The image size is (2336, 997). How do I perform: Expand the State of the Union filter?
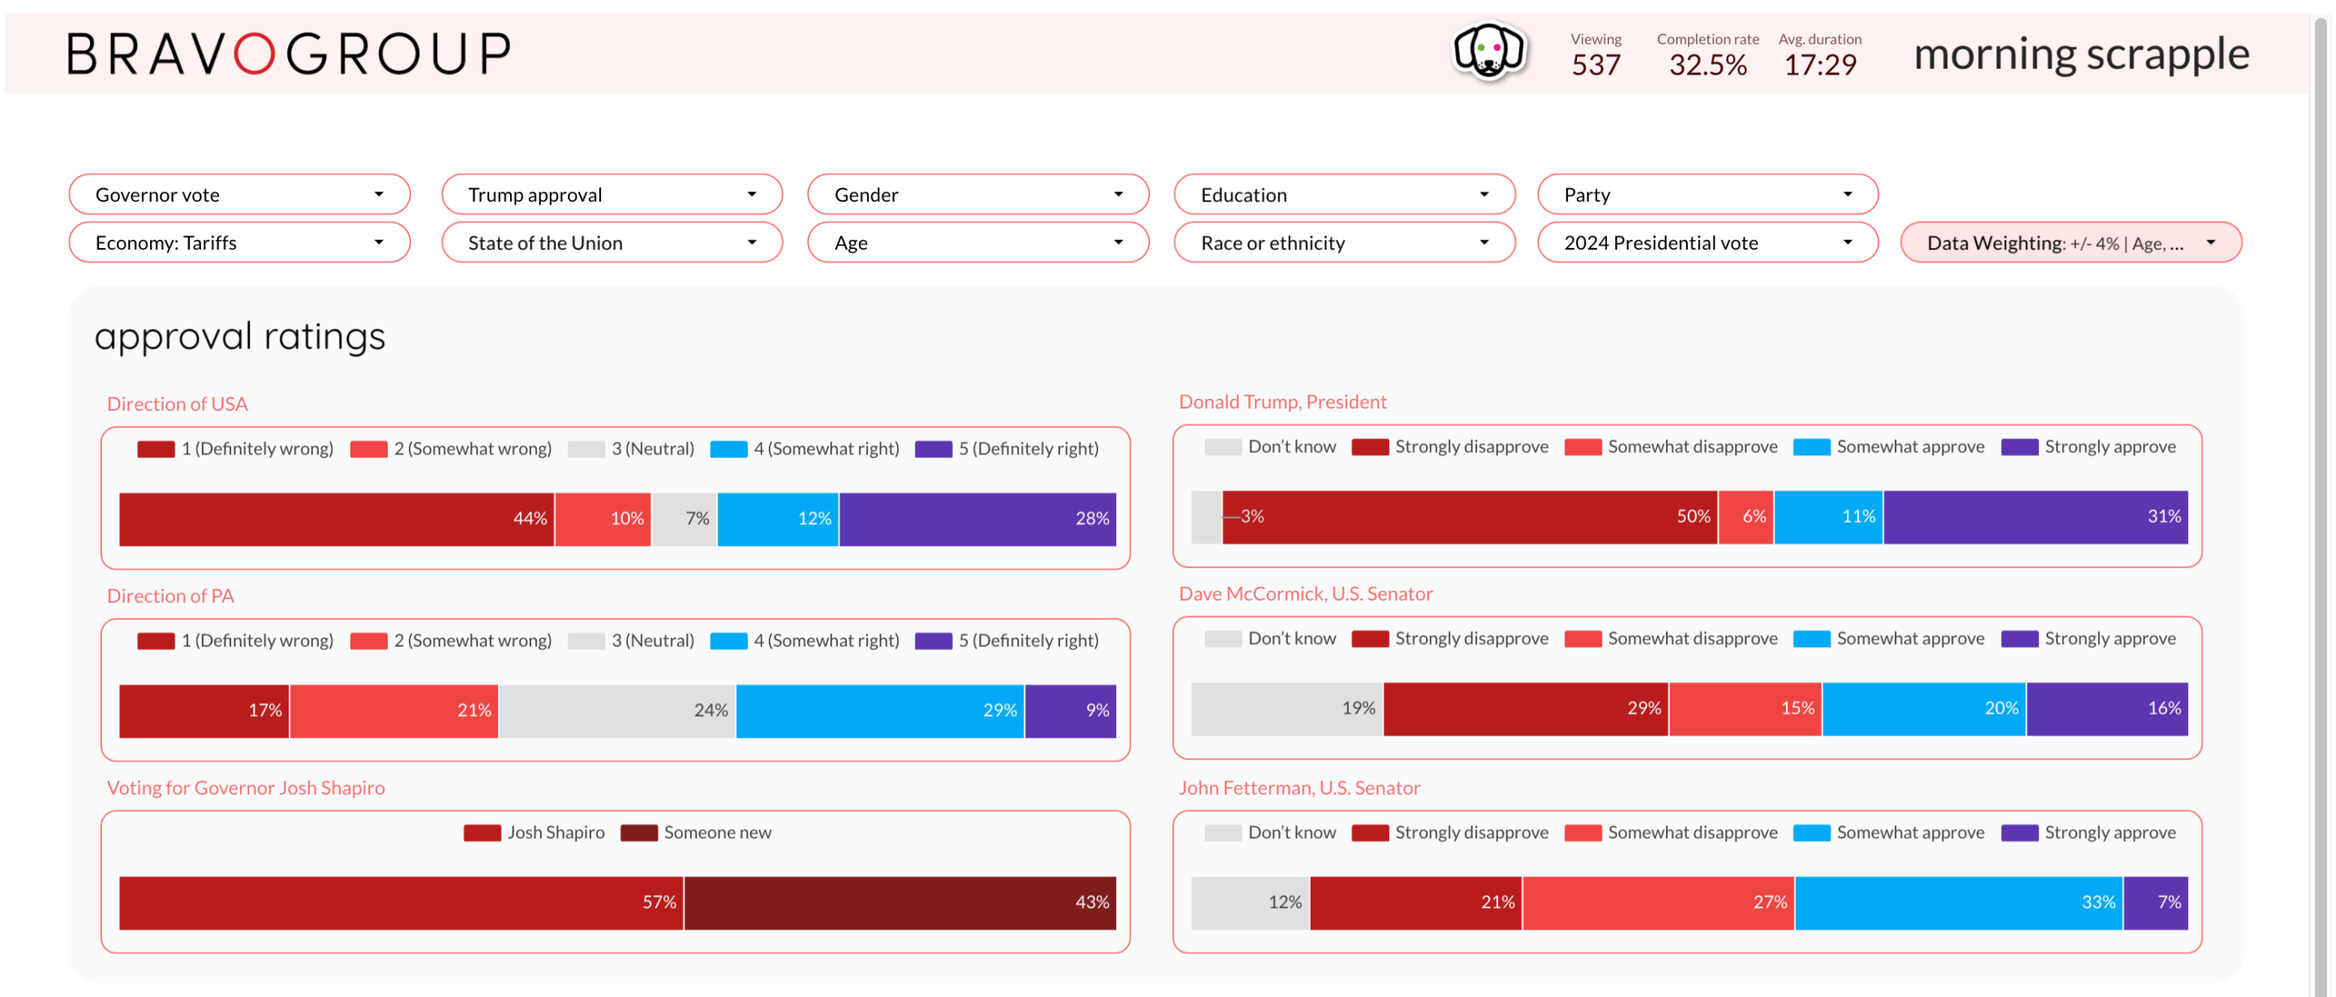612,243
